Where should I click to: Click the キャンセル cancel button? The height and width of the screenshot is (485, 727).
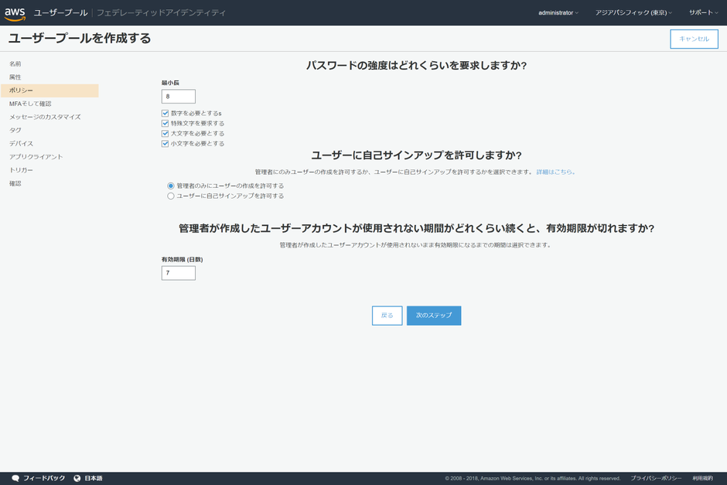tap(694, 39)
